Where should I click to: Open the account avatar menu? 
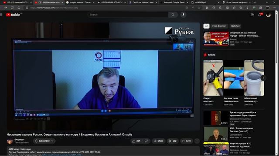(269, 15)
